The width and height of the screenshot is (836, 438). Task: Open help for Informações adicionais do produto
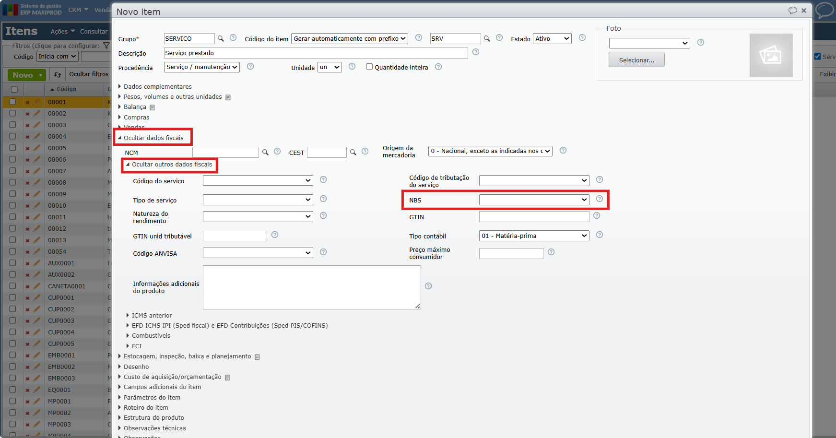pyautogui.click(x=428, y=286)
